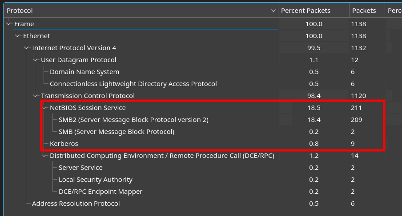Collapse the Ethernet protocol node
402x216 pixels.
tap(18, 36)
